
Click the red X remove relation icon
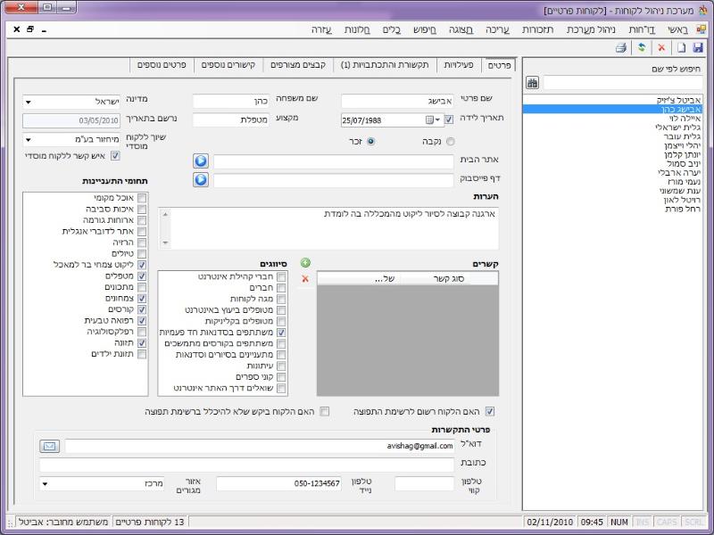click(x=305, y=278)
